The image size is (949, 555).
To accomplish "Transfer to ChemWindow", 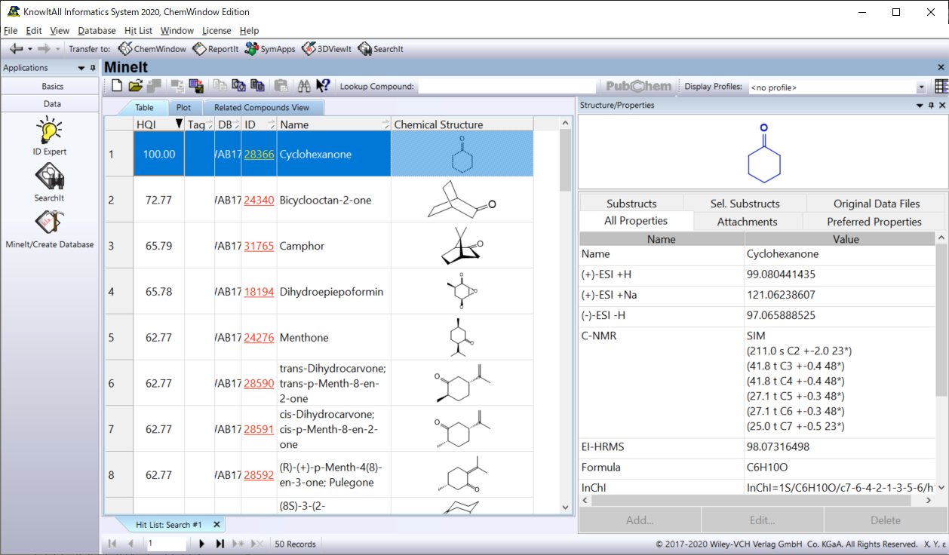I will tap(153, 49).
